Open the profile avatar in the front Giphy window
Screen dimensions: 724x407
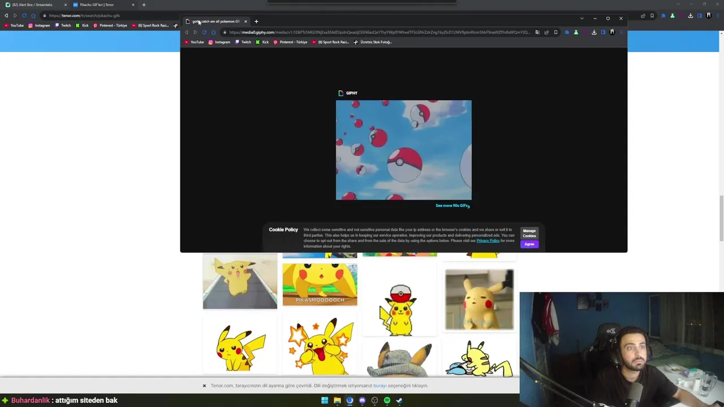tap(612, 32)
